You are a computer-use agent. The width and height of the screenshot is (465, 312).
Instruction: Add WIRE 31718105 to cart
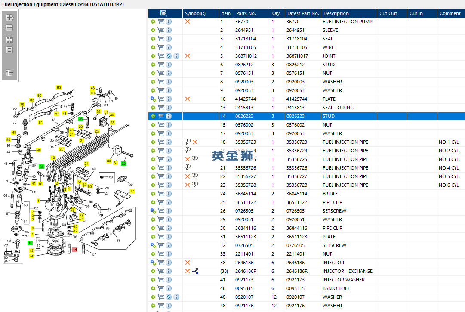pyautogui.click(x=161, y=47)
